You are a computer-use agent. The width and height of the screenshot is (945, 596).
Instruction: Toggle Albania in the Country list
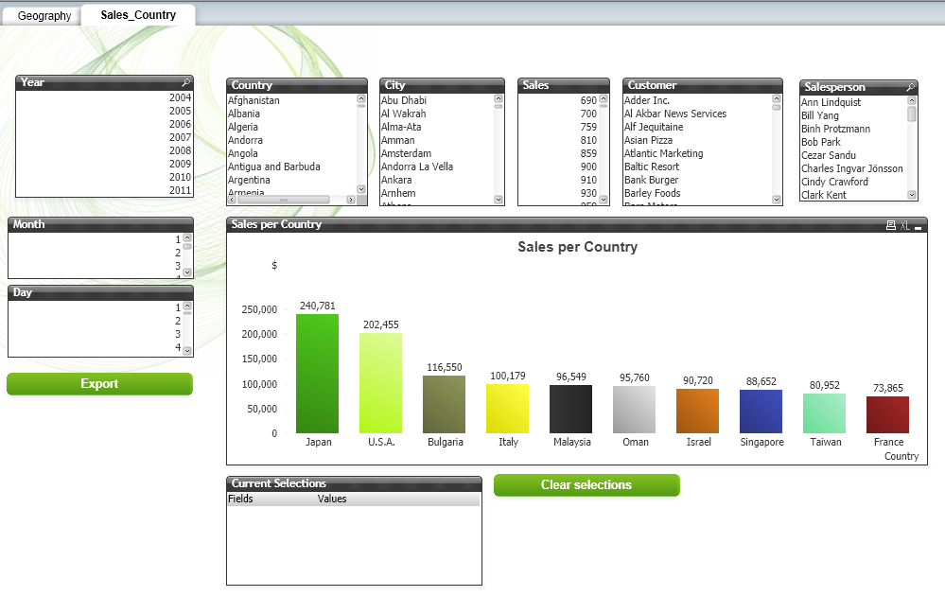pyautogui.click(x=243, y=113)
